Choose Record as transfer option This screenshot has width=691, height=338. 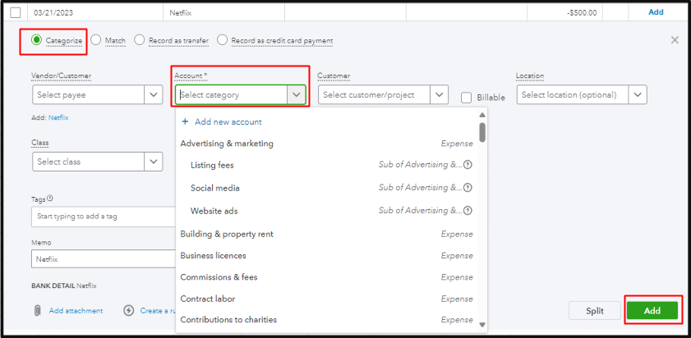140,40
